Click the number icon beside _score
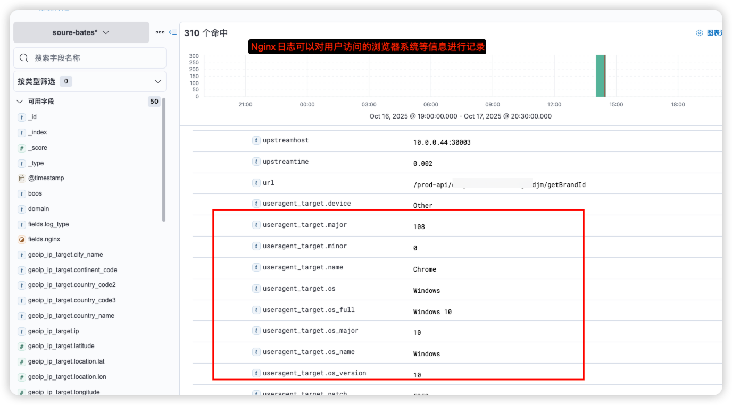 pos(22,148)
